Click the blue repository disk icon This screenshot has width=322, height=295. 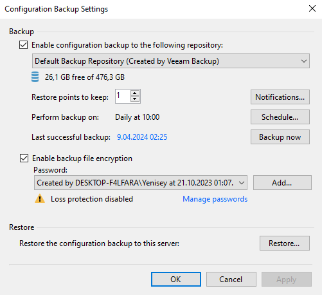(35, 77)
